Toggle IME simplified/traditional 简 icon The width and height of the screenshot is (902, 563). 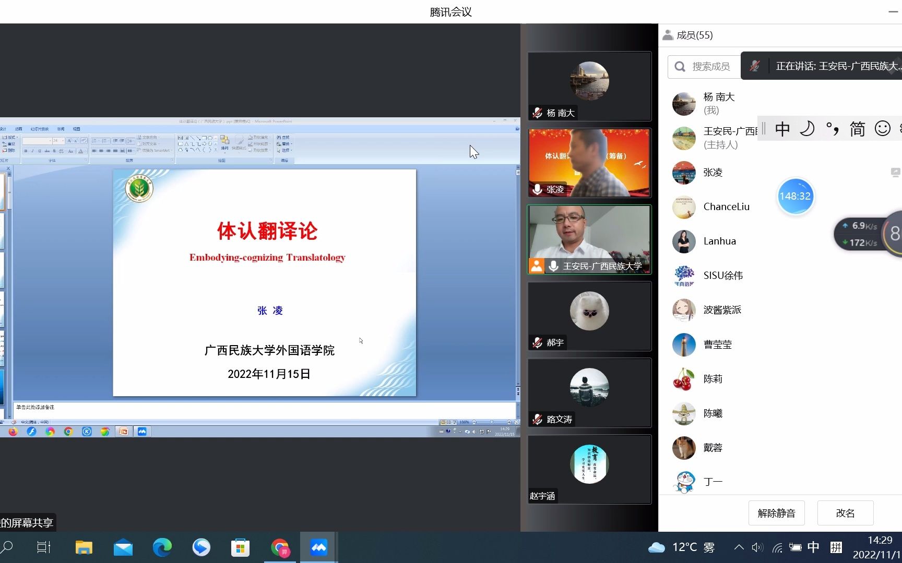click(858, 129)
